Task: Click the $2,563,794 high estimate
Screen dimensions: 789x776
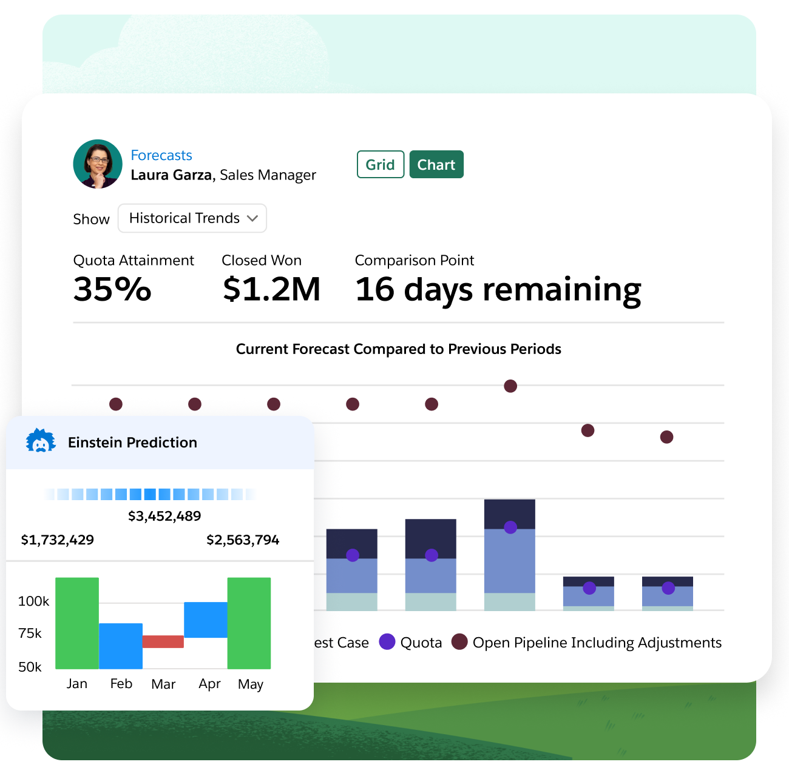Action: pyautogui.click(x=243, y=540)
